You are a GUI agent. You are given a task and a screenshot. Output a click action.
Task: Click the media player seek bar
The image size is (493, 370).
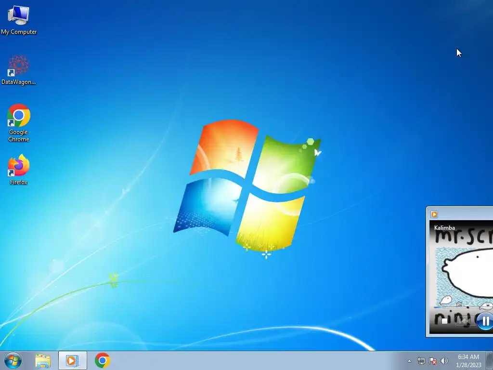pos(464,307)
